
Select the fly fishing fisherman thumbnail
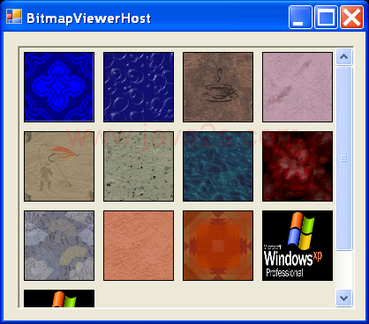click(59, 166)
